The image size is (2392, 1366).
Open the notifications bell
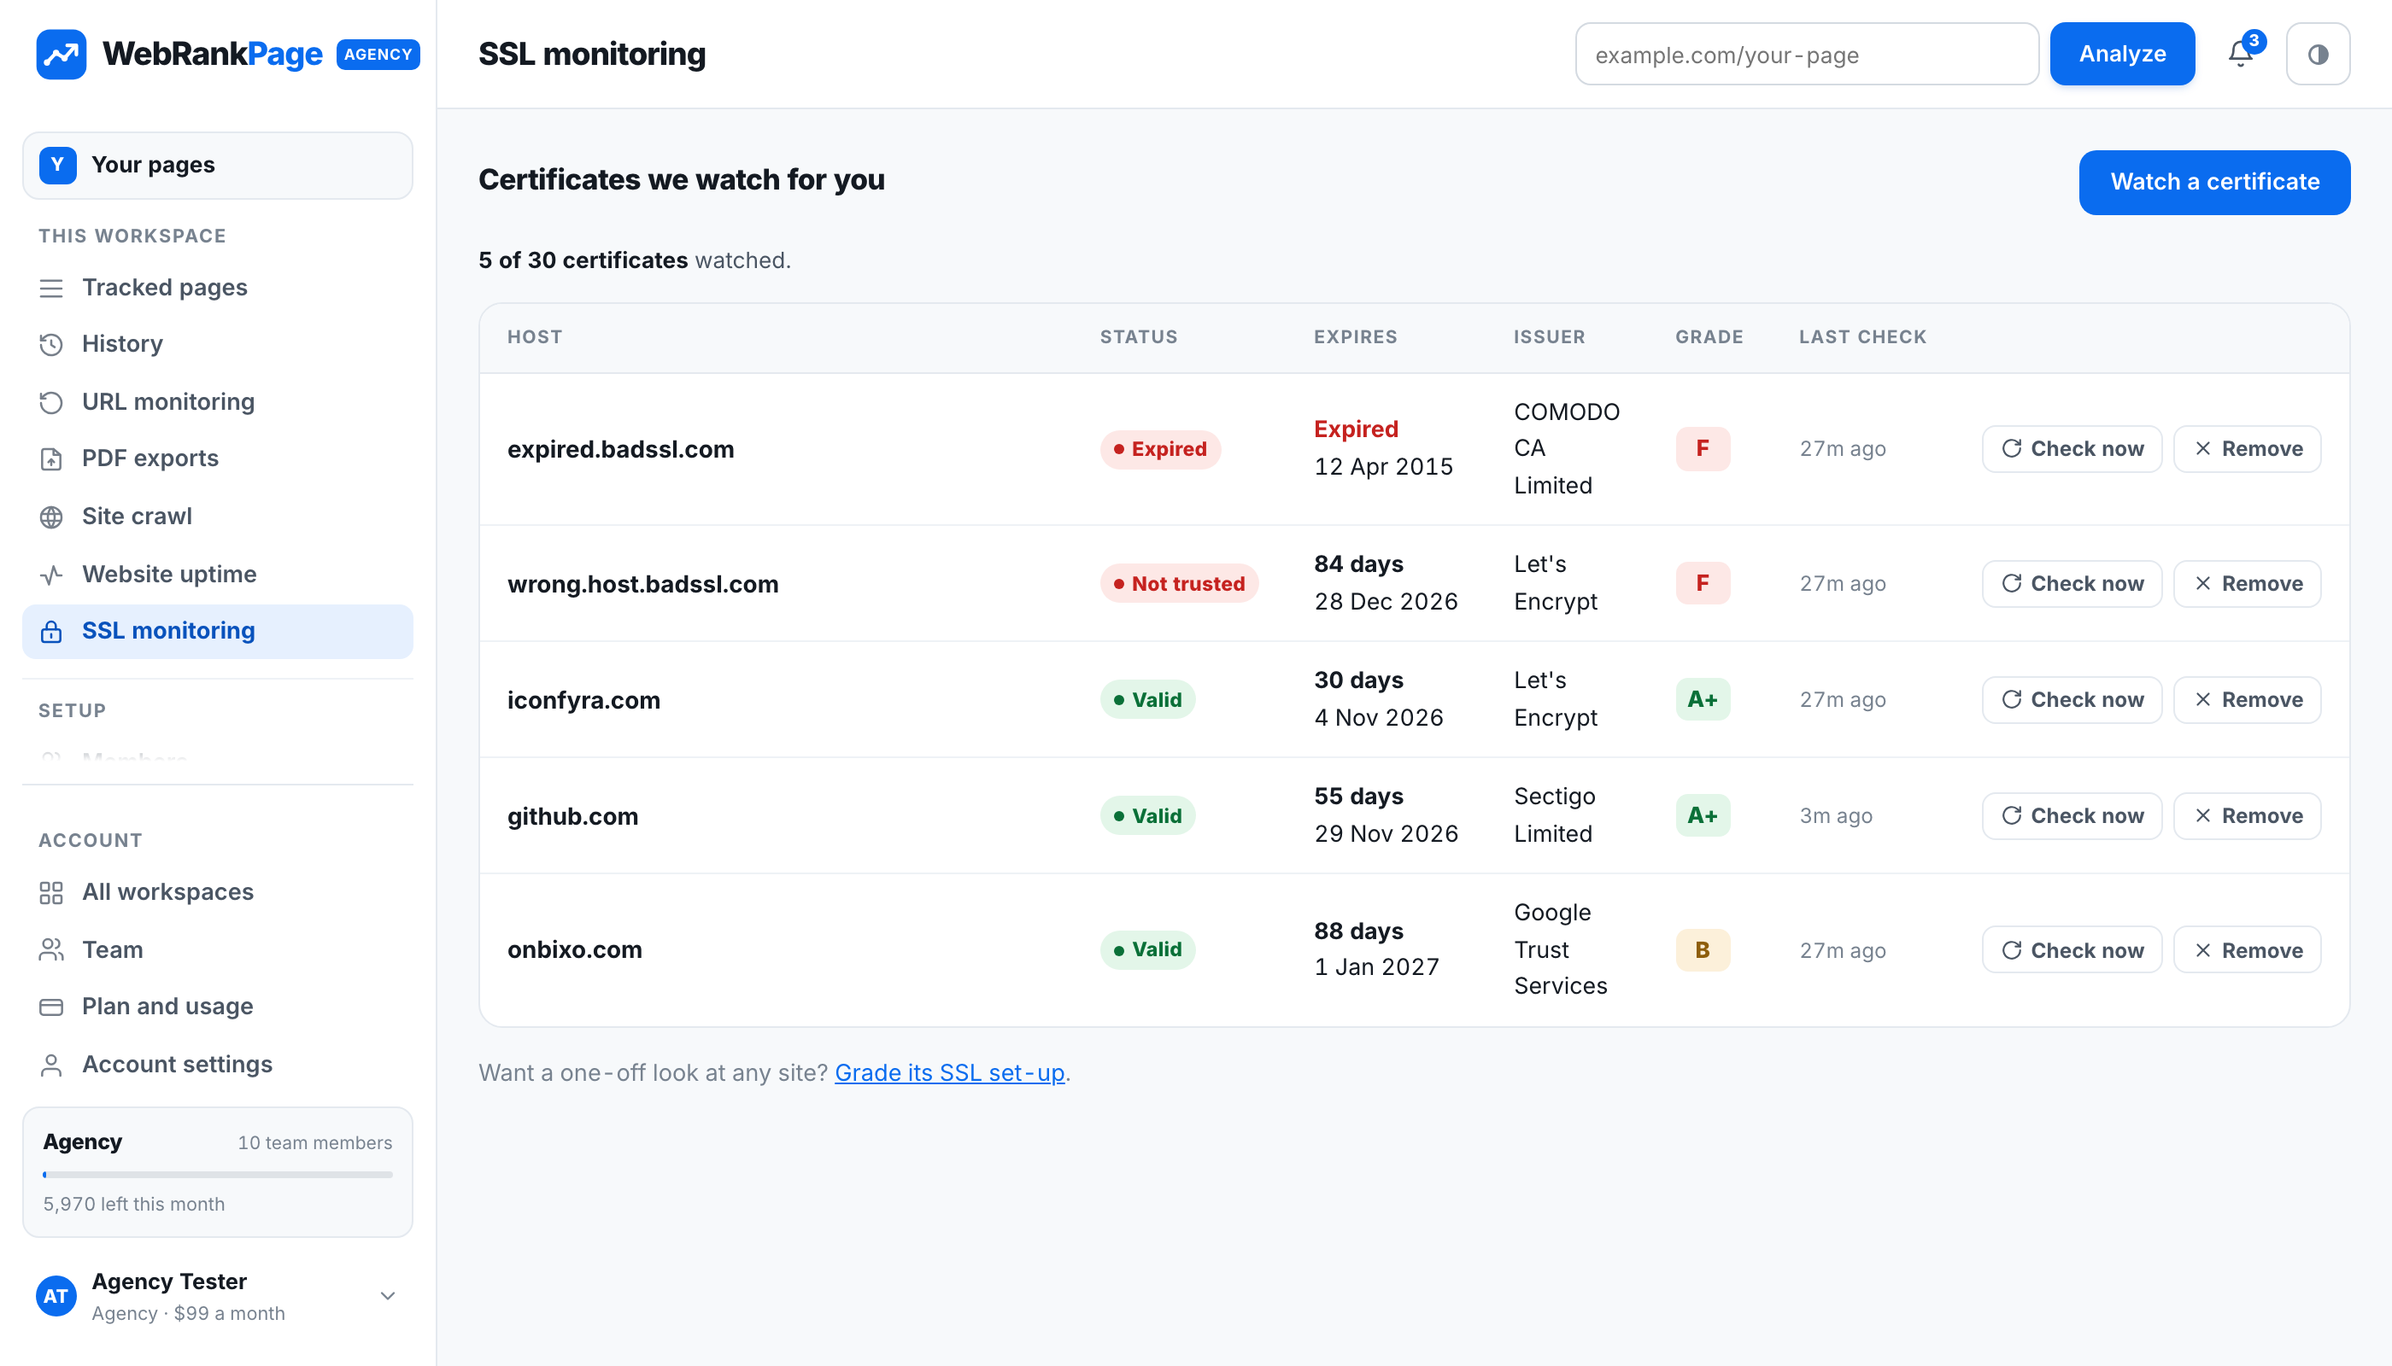click(2241, 55)
